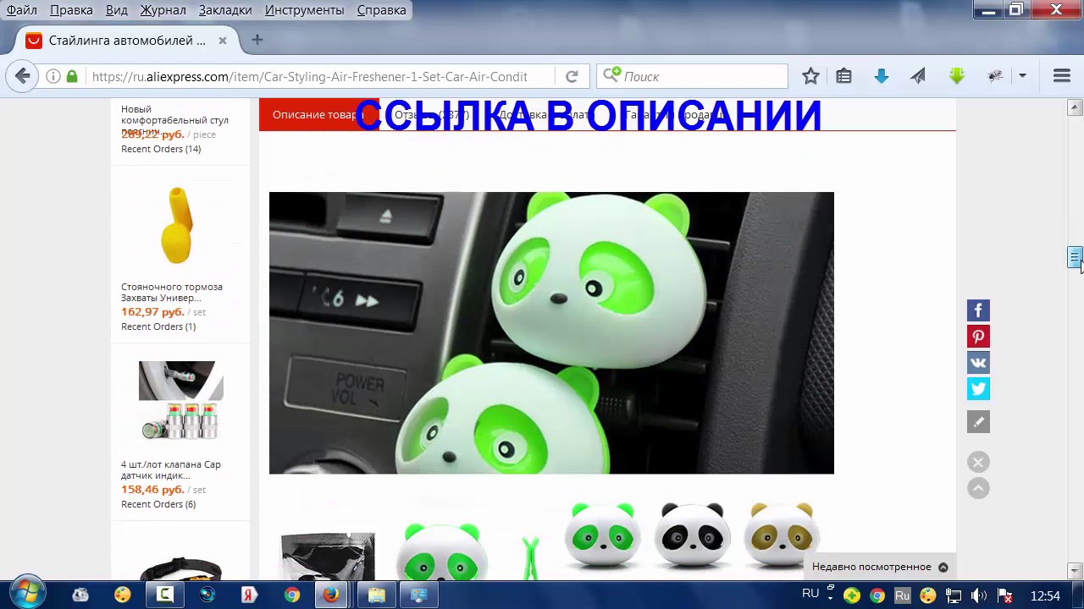1084x609 pixels.
Task: Open Стояночного тормоза Захваты product link
Action: tap(172, 292)
